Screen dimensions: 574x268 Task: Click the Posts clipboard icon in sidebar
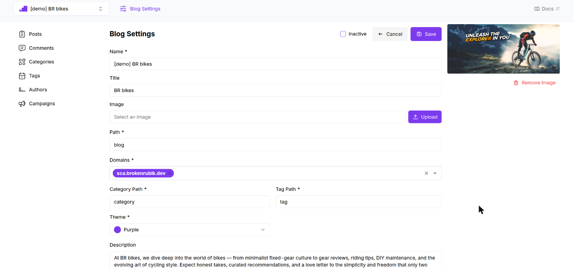pyautogui.click(x=22, y=34)
